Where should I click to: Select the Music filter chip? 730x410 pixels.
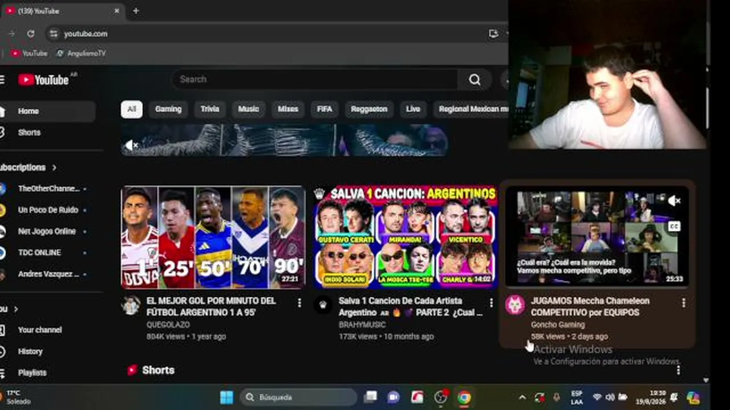click(249, 109)
